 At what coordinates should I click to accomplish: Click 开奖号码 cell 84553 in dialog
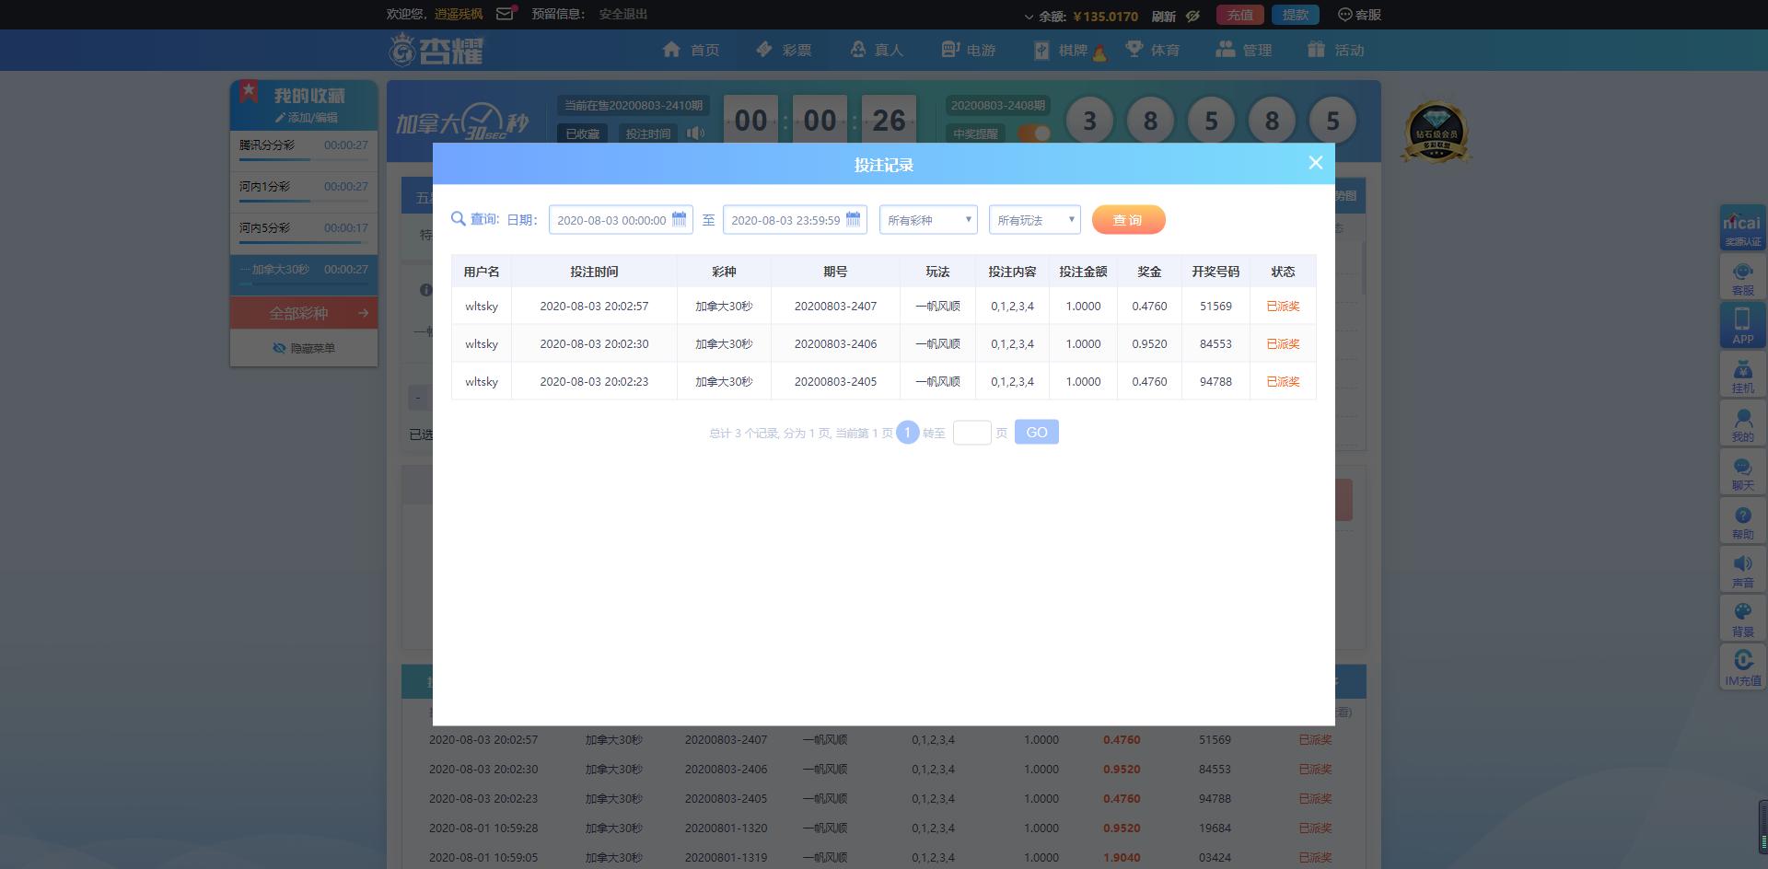tap(1215, 343)
